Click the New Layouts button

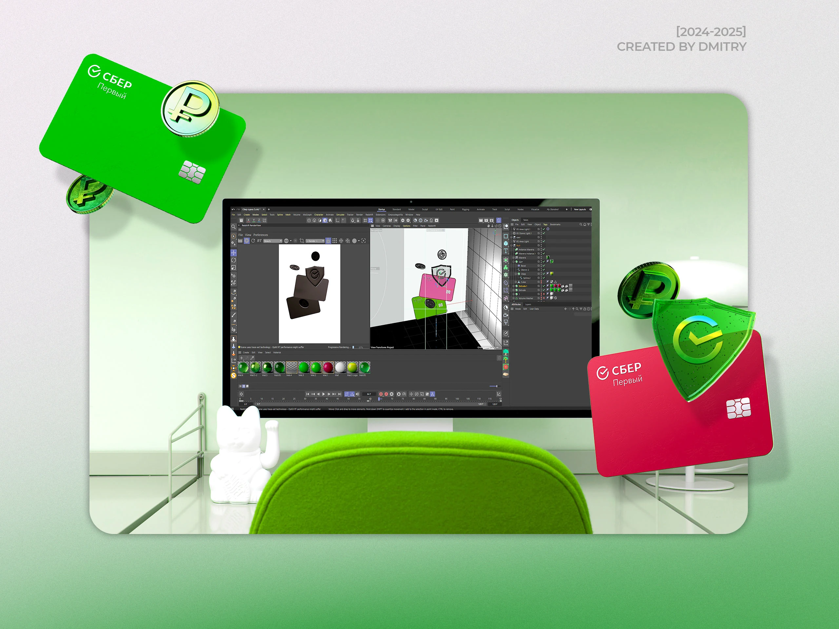[x=579, y=209]
